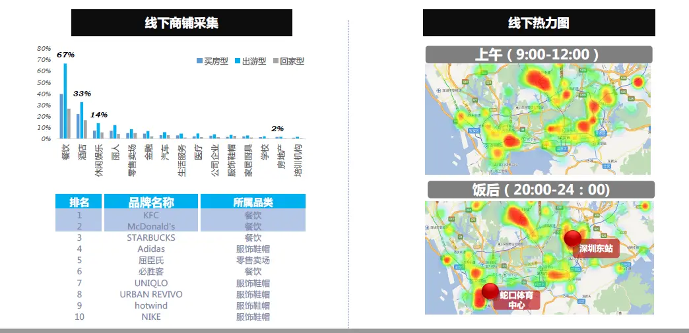Select the 买房型 legend color square
The width and height of the screenshot is (689, 333).
[199, 61]
